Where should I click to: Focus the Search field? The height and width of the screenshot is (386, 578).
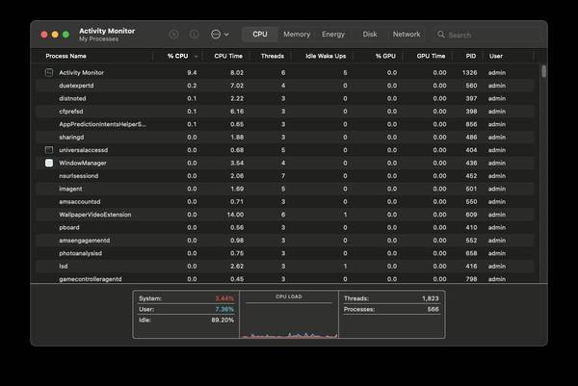tap(486, 35)
